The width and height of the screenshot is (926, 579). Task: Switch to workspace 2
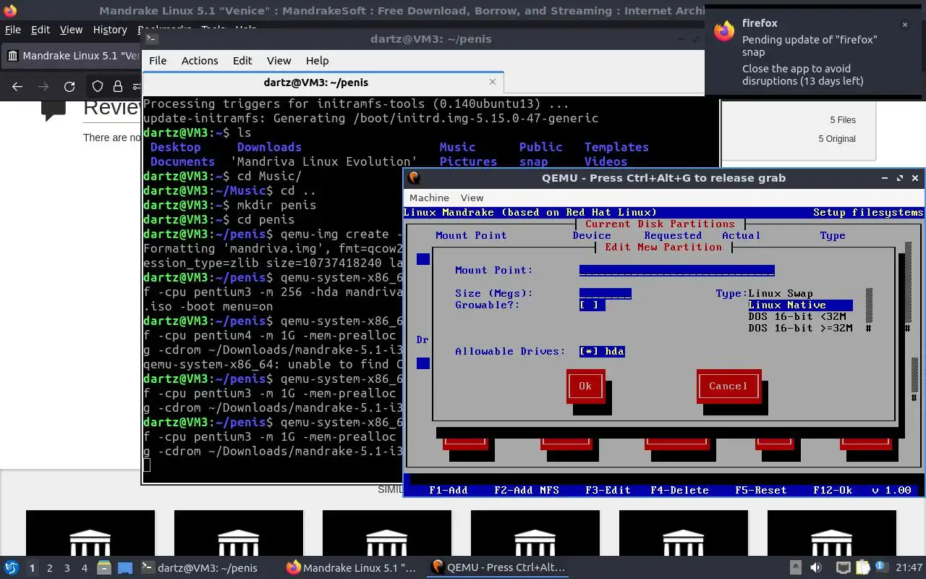(x=49, y=568)
